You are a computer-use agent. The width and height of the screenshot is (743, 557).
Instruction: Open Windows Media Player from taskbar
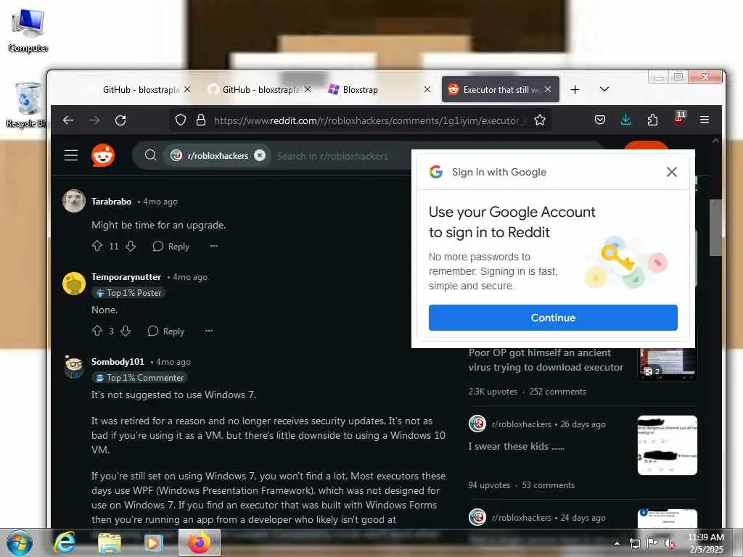(x=153, y=542)
